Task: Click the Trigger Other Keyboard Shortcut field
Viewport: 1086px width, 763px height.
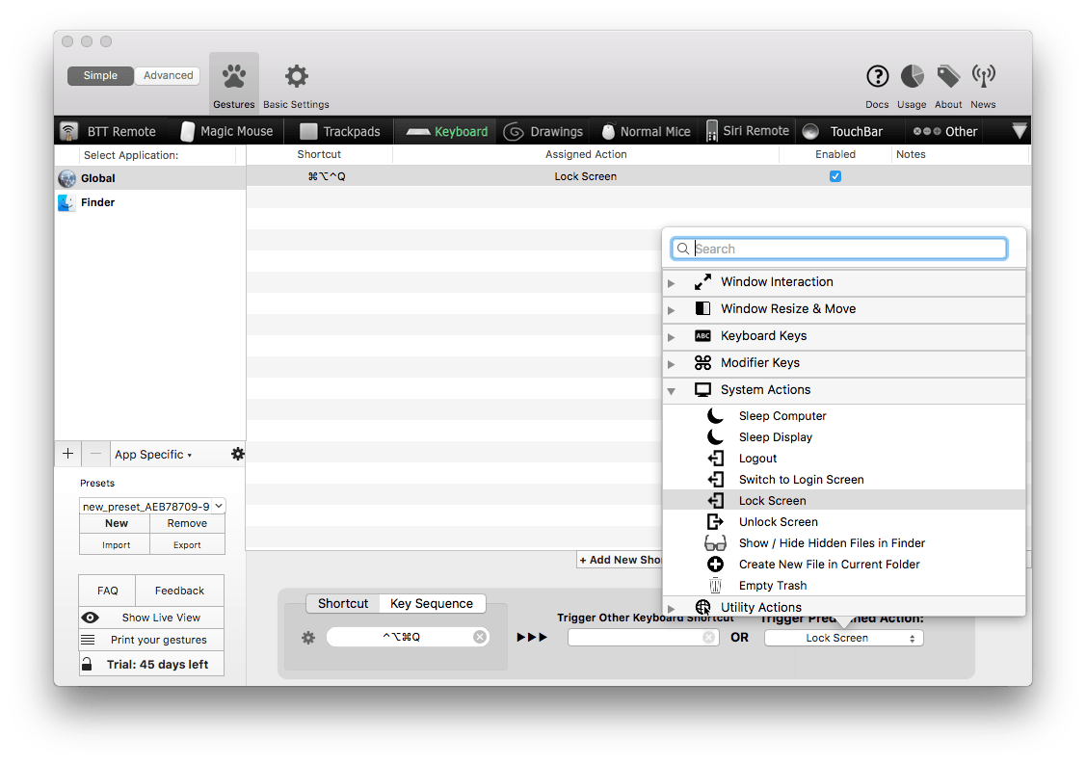Action: pyautogui.click(x=642, y=637)
